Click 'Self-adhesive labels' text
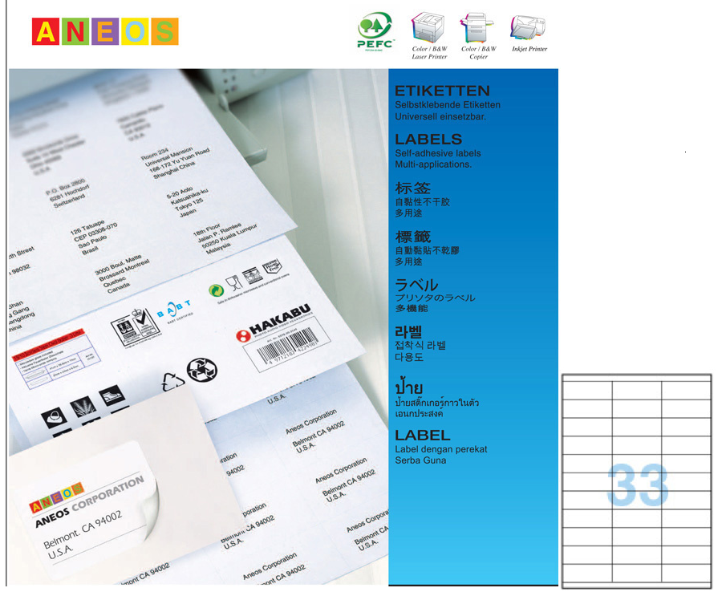The image size is (726, 592). 437,153
